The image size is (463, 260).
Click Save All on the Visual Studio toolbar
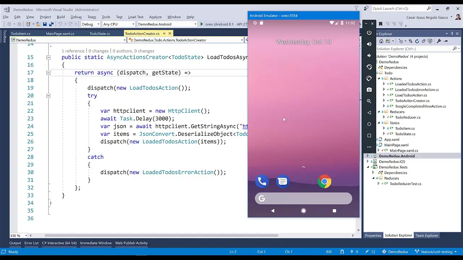51,24
